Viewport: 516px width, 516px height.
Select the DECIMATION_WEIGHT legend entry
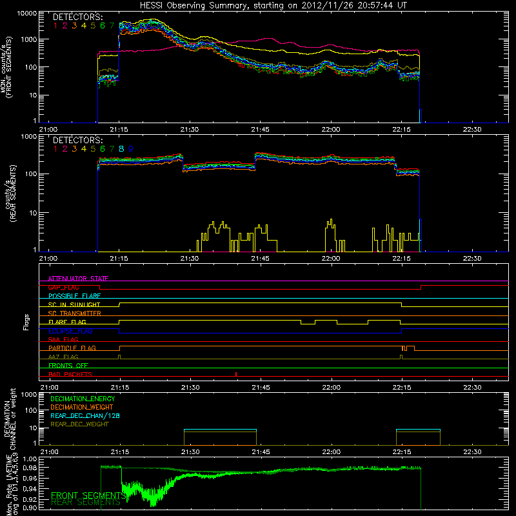[x=82, y=407]
